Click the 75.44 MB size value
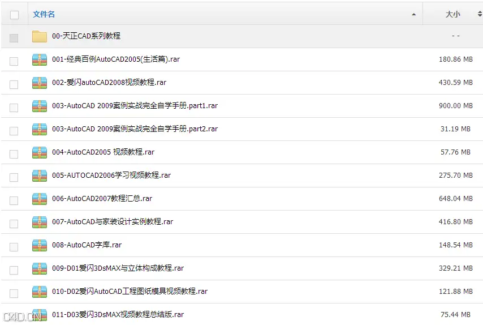 456,314
